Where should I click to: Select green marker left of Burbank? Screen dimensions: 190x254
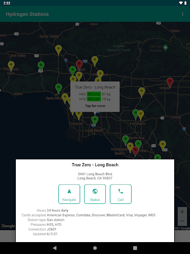pos(73,70)
